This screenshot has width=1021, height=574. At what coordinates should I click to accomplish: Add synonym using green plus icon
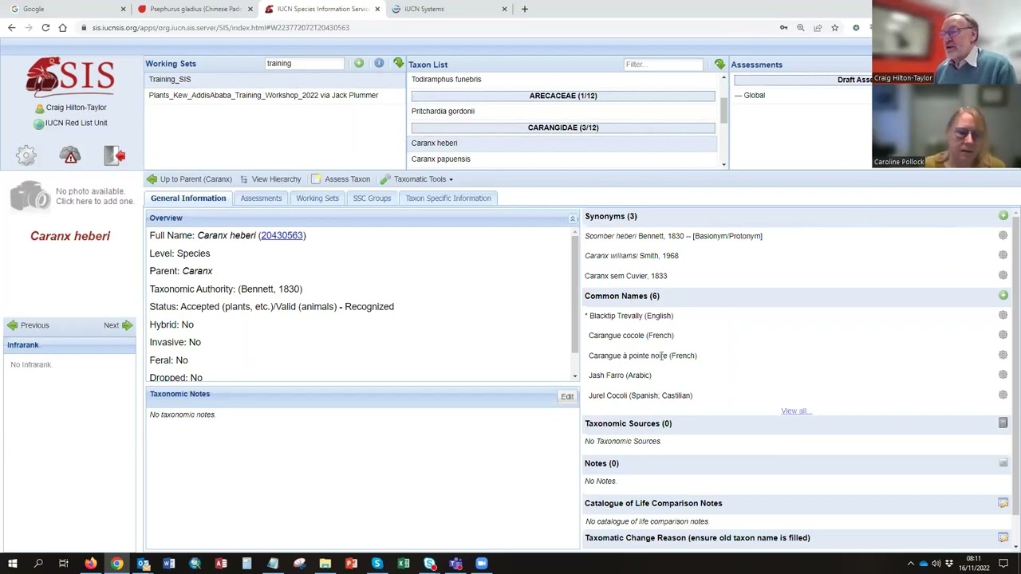pyautogui.click(x=1003, y=216)
